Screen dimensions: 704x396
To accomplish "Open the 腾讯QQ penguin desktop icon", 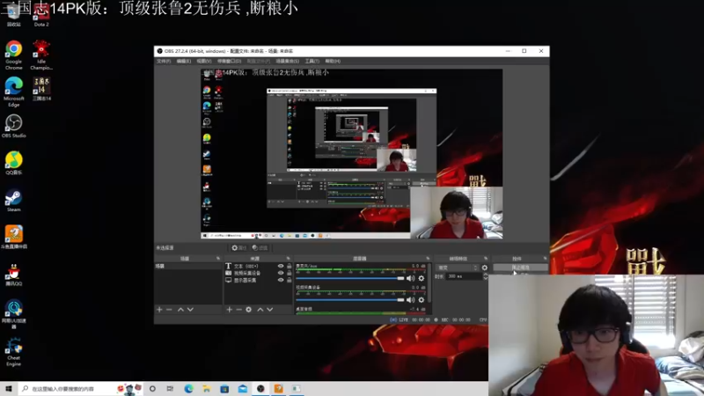I will coord(13,275).
